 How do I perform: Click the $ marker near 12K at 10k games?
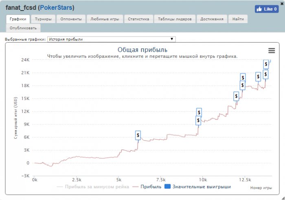199,113
